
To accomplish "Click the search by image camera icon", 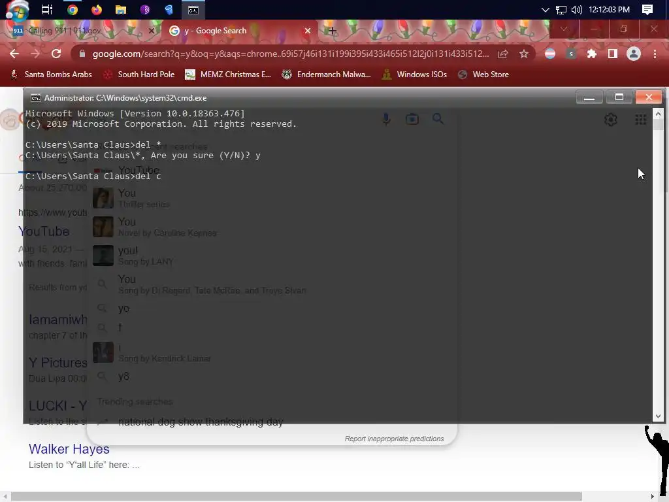I will 412,119.
